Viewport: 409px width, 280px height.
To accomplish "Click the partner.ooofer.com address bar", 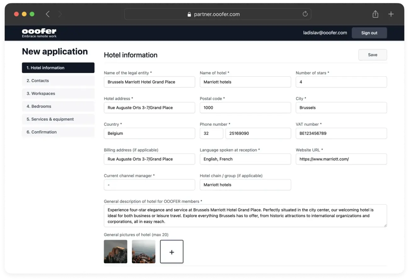I will point(218,14).
